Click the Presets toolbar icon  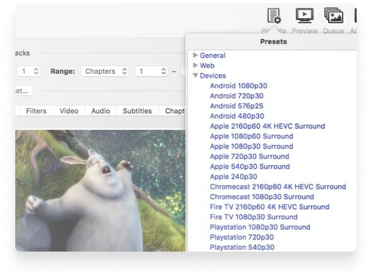coord(273,18)
